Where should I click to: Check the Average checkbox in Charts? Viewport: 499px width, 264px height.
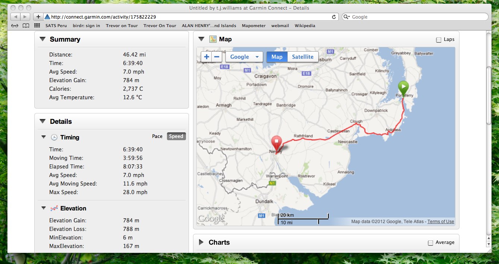430,243
